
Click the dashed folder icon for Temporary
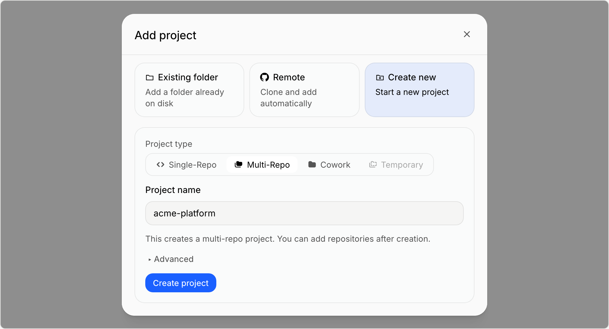tap(373, 164)
